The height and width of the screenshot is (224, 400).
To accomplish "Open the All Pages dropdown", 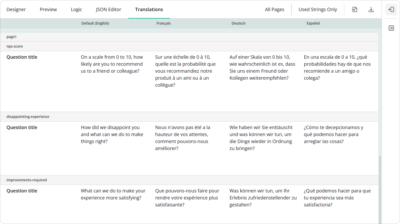I will [274, 10].
